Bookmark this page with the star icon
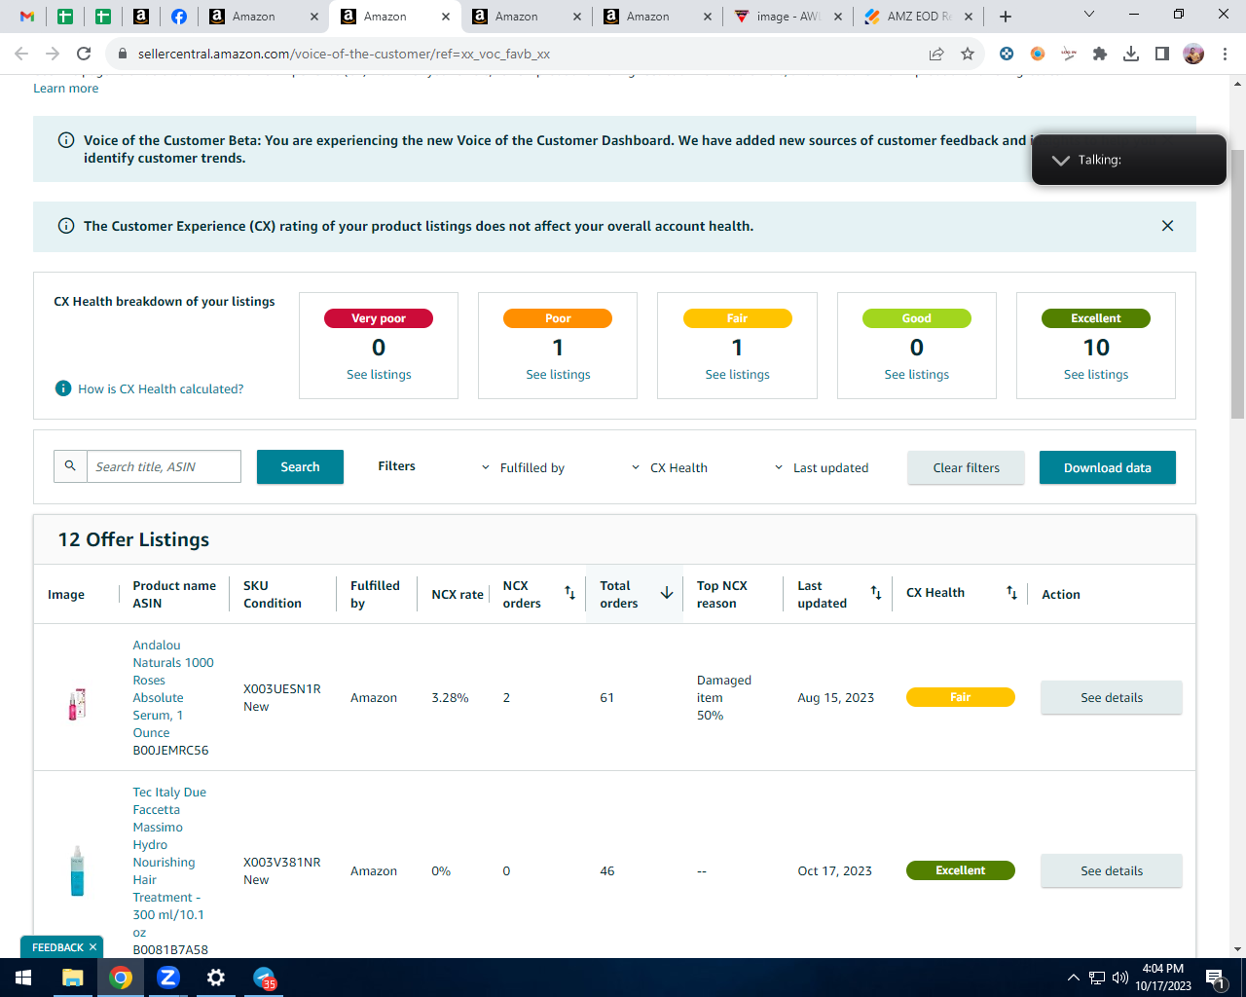Screen dimensions: 1246x997 point(968,54)
